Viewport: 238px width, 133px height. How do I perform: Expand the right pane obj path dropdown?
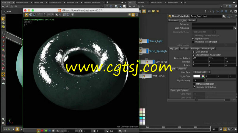pyautogui.click(x=222, y=6)
